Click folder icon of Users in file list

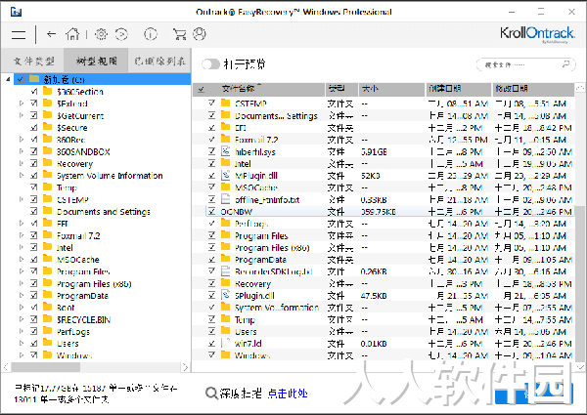(x=225, y=331)
